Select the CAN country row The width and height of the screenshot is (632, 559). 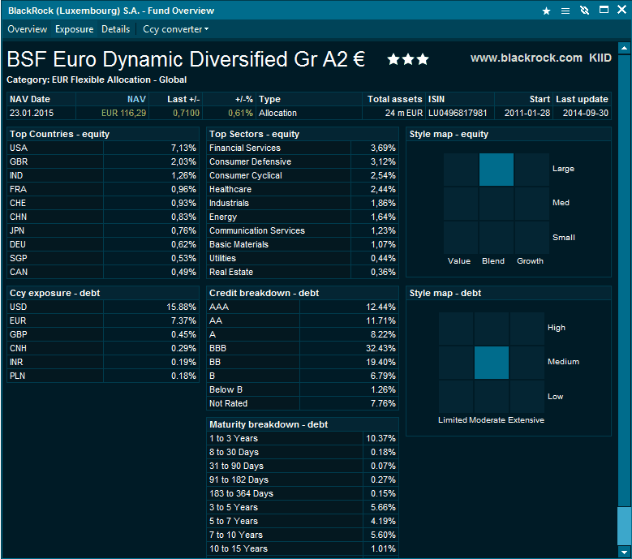pos(103,272)
